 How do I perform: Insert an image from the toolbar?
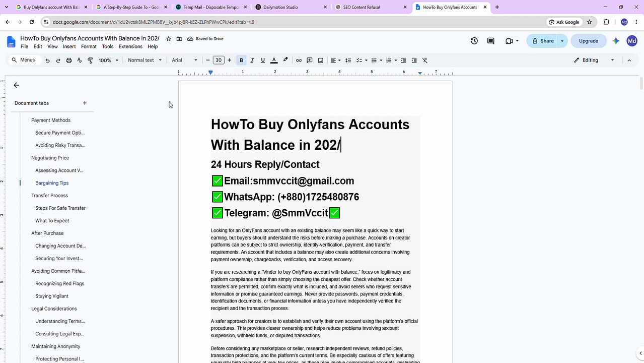(x=321, y=60)
